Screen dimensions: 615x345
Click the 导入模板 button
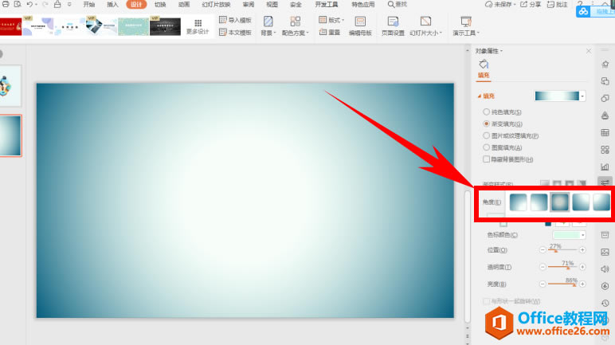tap(235, 20)
